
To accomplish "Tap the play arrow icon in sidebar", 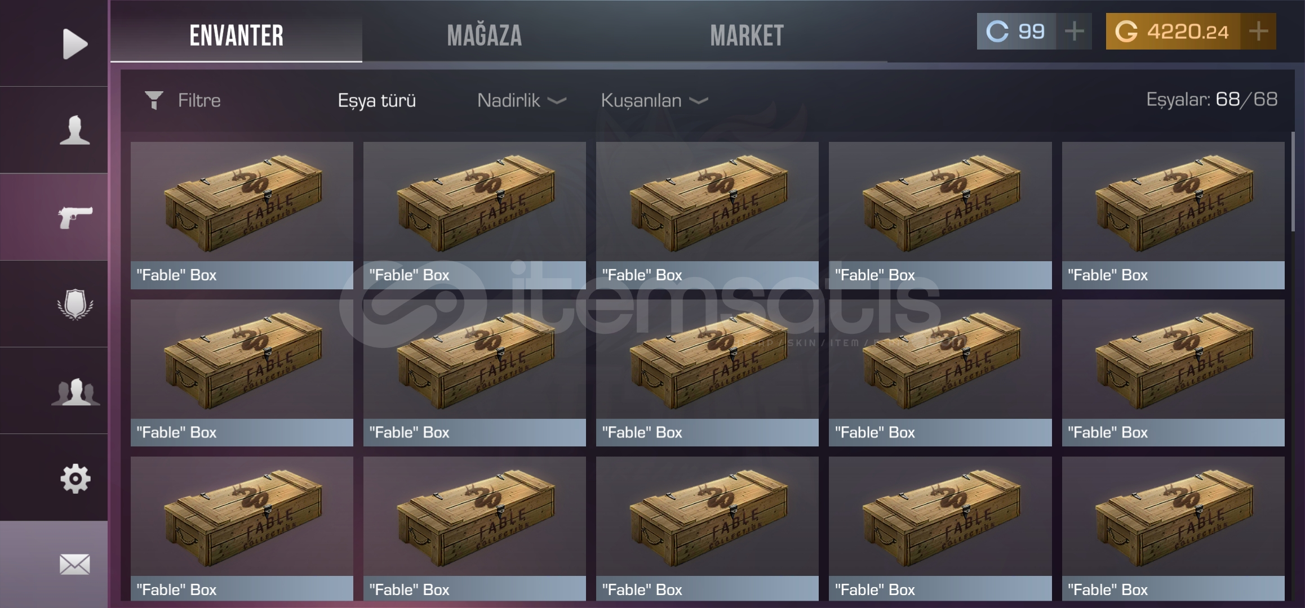I will click(75, 44).
